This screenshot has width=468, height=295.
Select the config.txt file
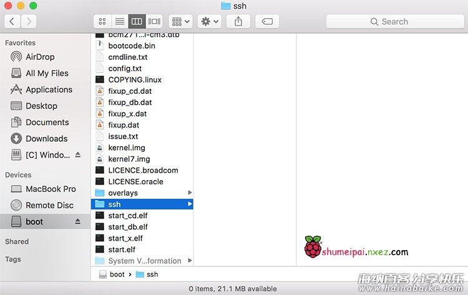(125, 68)
